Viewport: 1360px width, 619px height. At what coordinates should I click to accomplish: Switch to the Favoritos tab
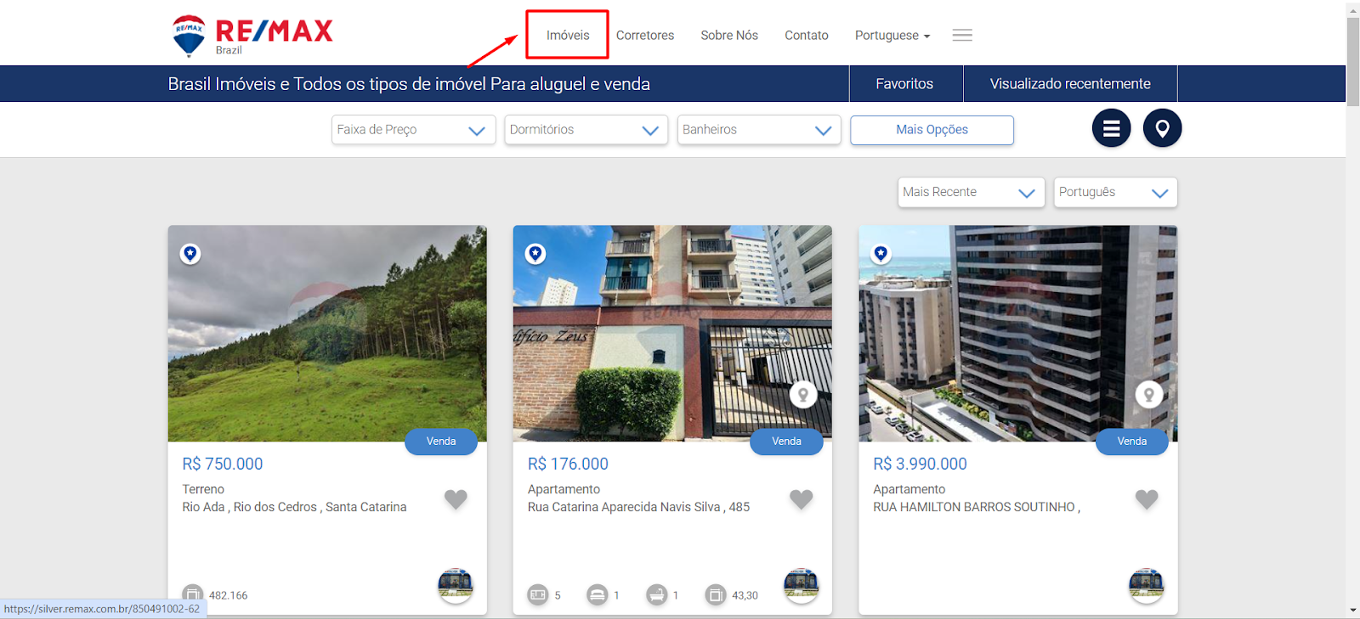click(905, 84)
